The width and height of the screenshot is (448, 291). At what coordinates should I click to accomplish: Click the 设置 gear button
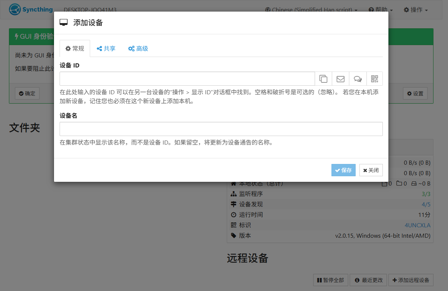point(415,94)
